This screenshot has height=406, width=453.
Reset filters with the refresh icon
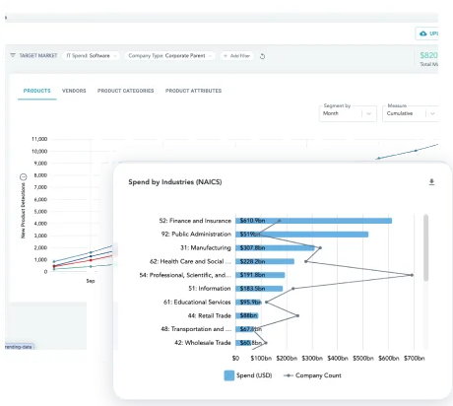click(262, 56)
